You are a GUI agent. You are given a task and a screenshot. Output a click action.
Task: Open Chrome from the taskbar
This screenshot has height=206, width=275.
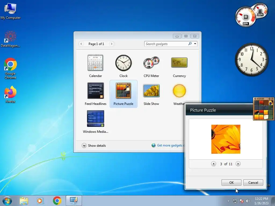57,201
